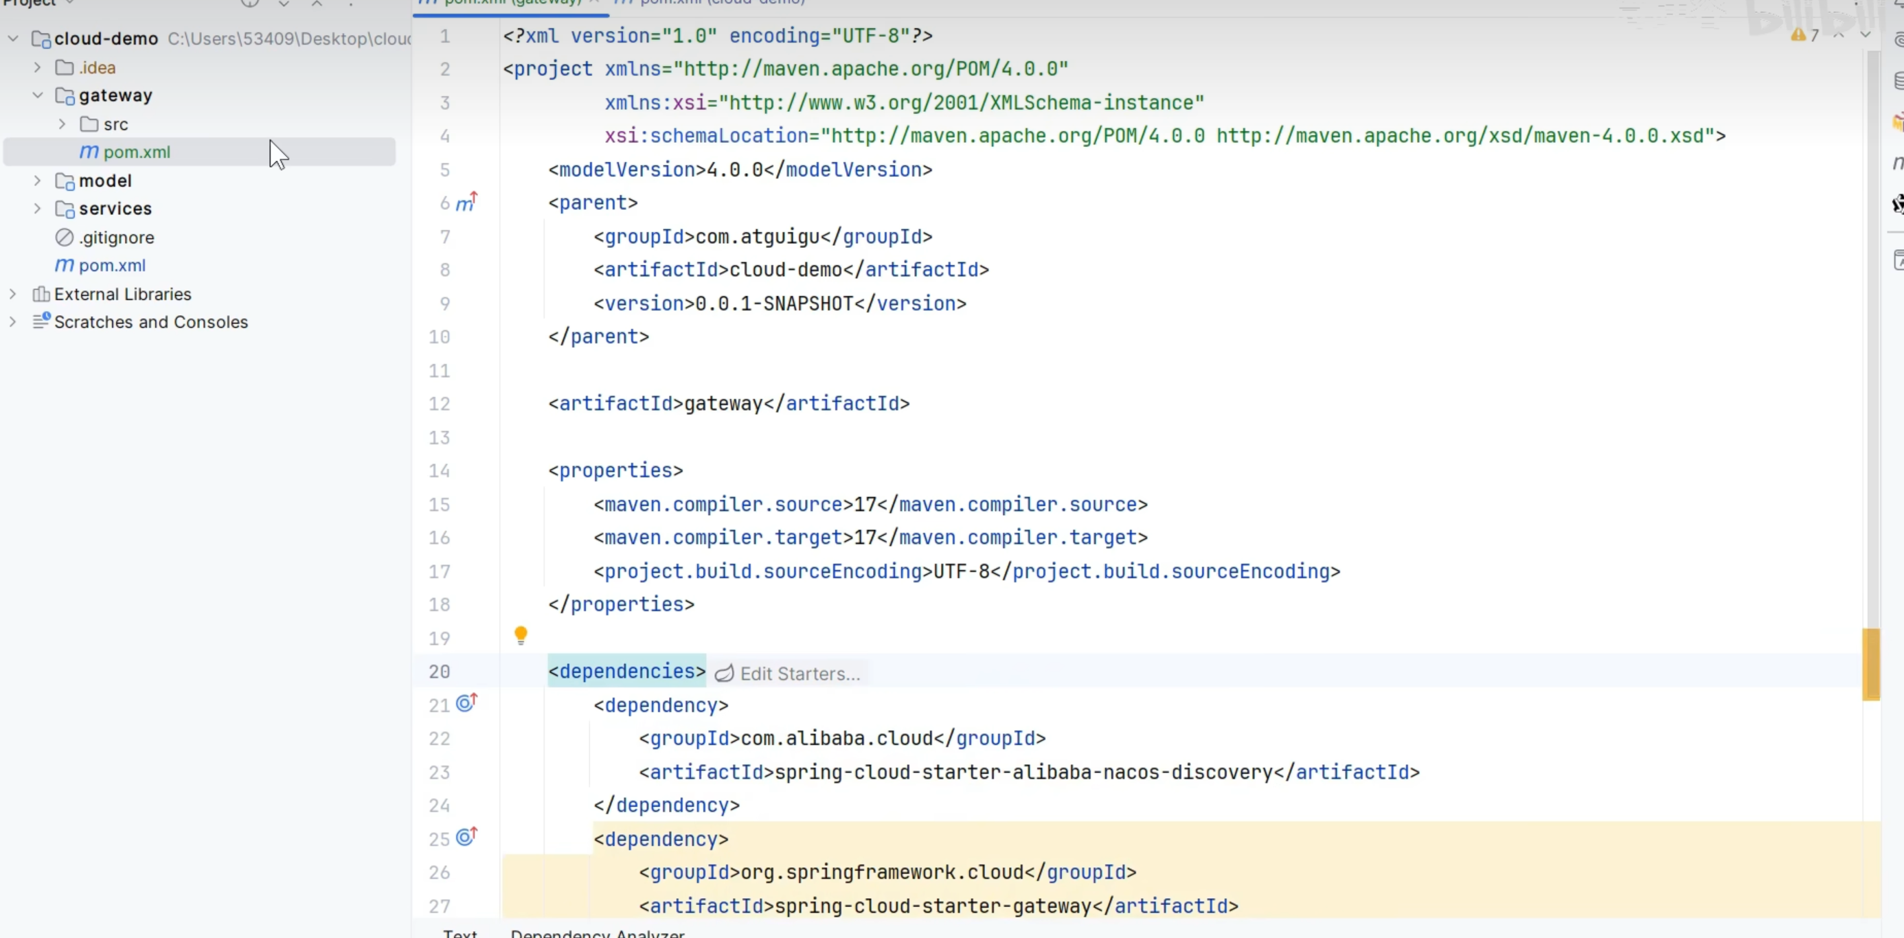Collapse the gateway module folder

(x=38, y=95)
